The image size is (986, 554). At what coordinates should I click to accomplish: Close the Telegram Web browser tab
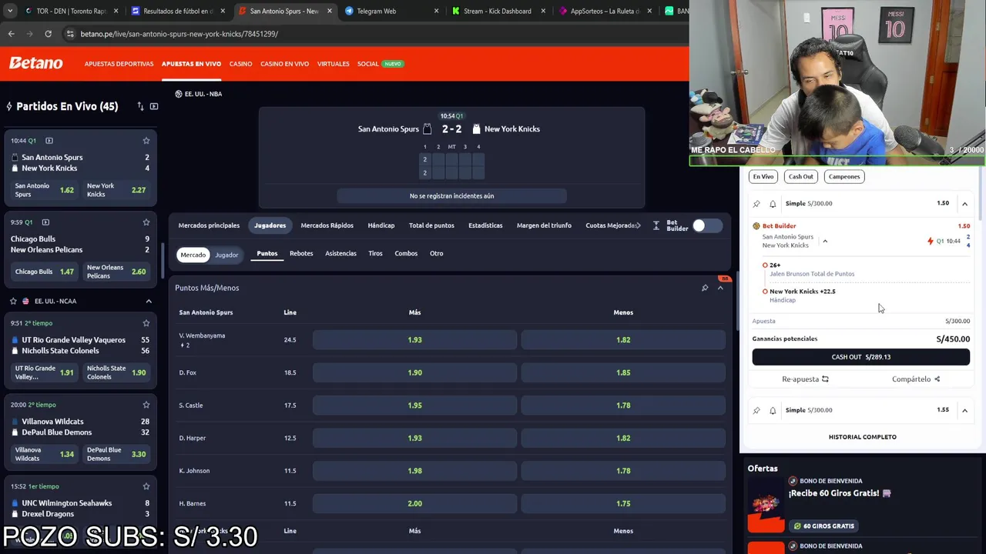(436, 11)
